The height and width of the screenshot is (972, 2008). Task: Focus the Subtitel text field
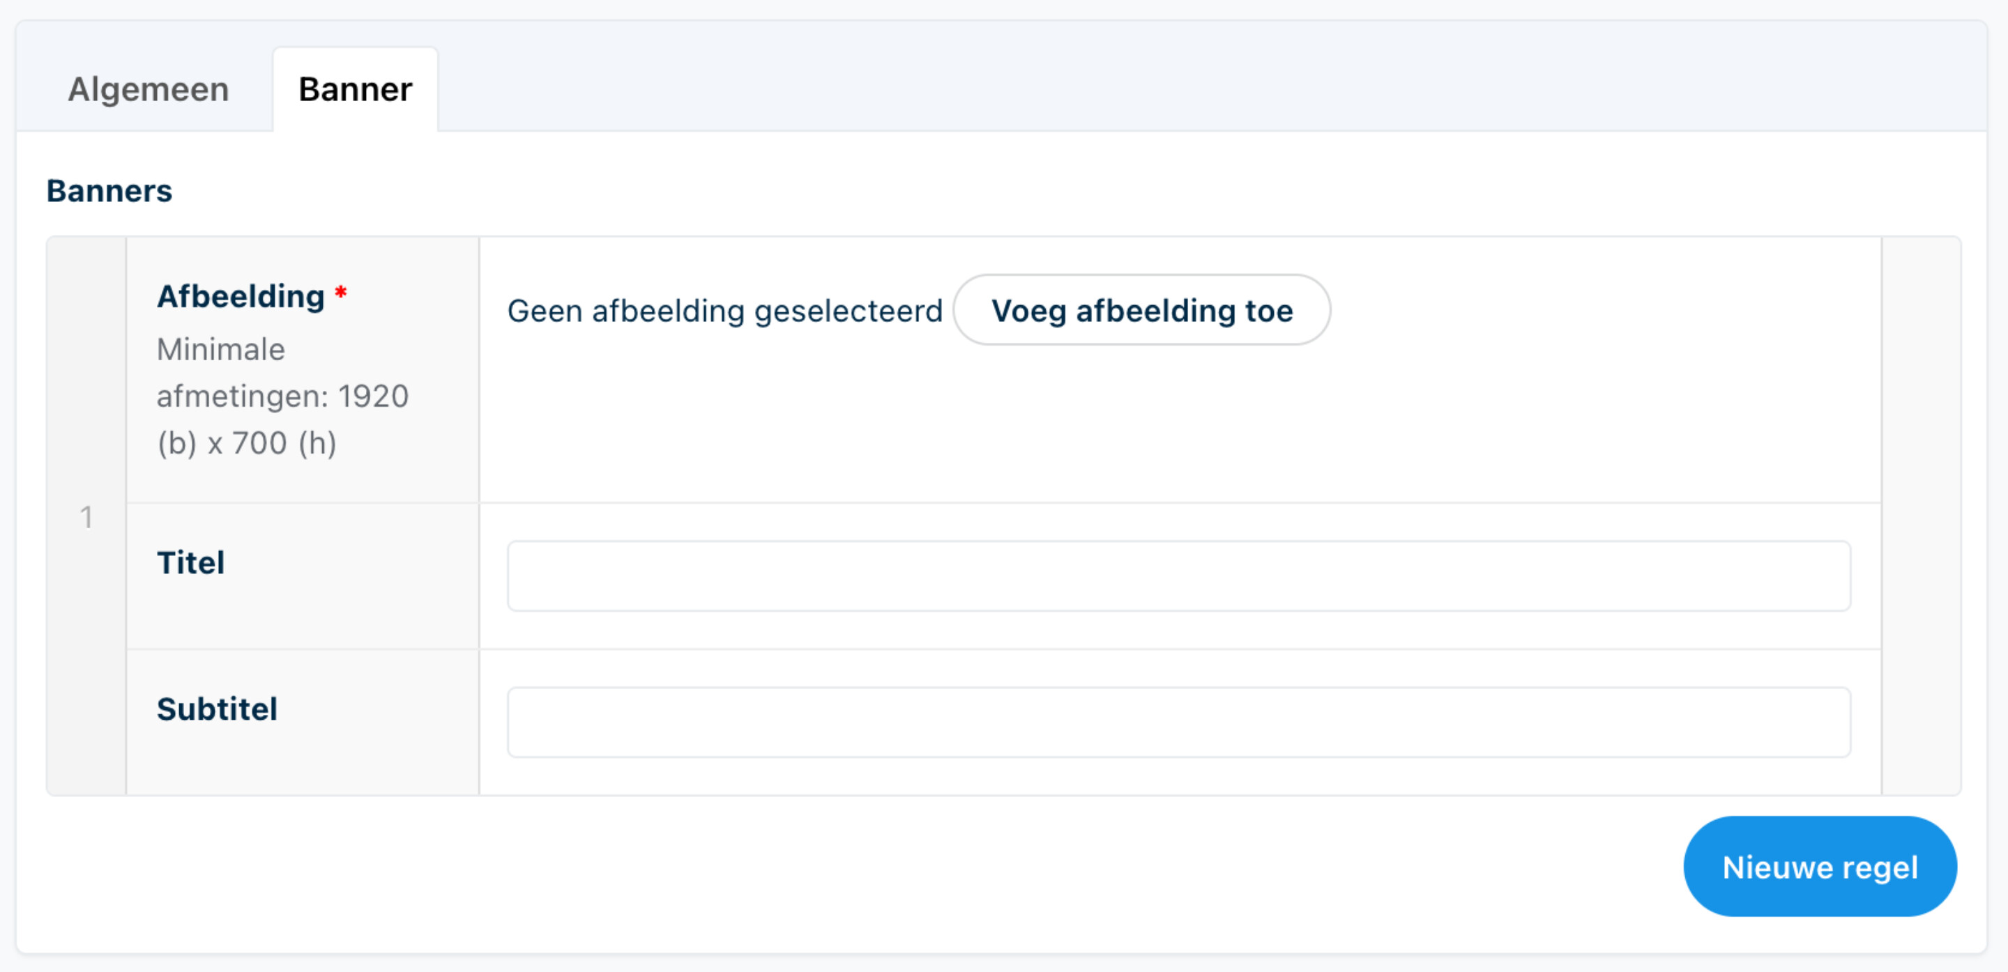[1178, 722]
